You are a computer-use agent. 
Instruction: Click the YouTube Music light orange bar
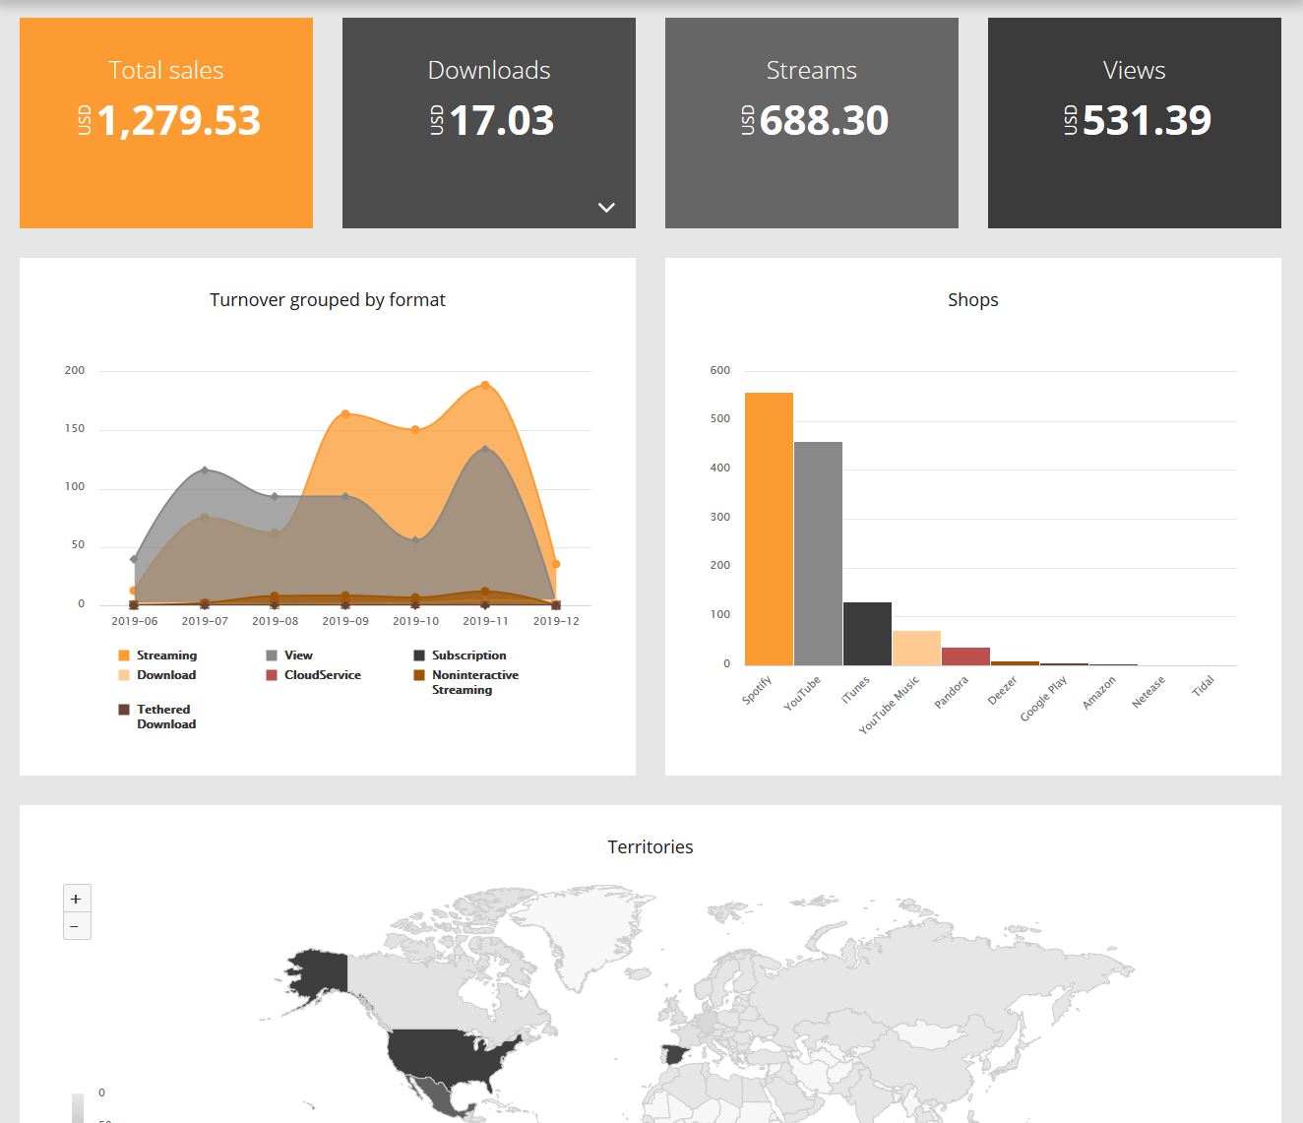916,649
